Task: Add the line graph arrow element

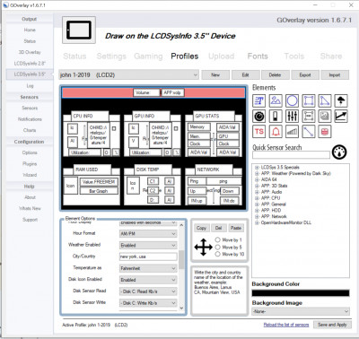Action: tap(341, 116)
